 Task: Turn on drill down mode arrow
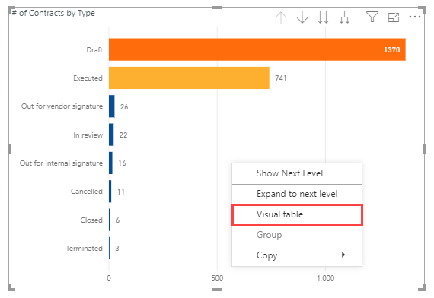click(x=302, y=17)
